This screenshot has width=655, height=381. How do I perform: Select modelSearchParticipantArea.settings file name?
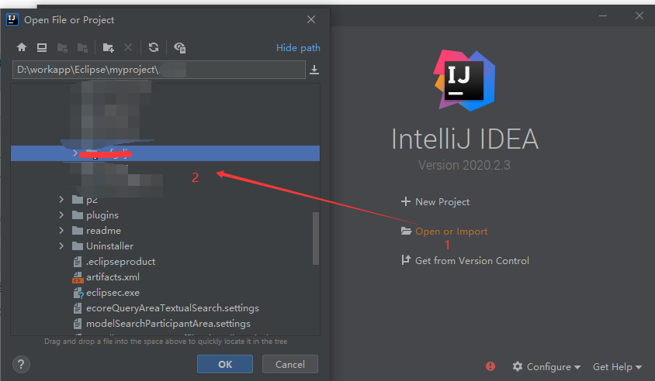[x=168, y=324]
